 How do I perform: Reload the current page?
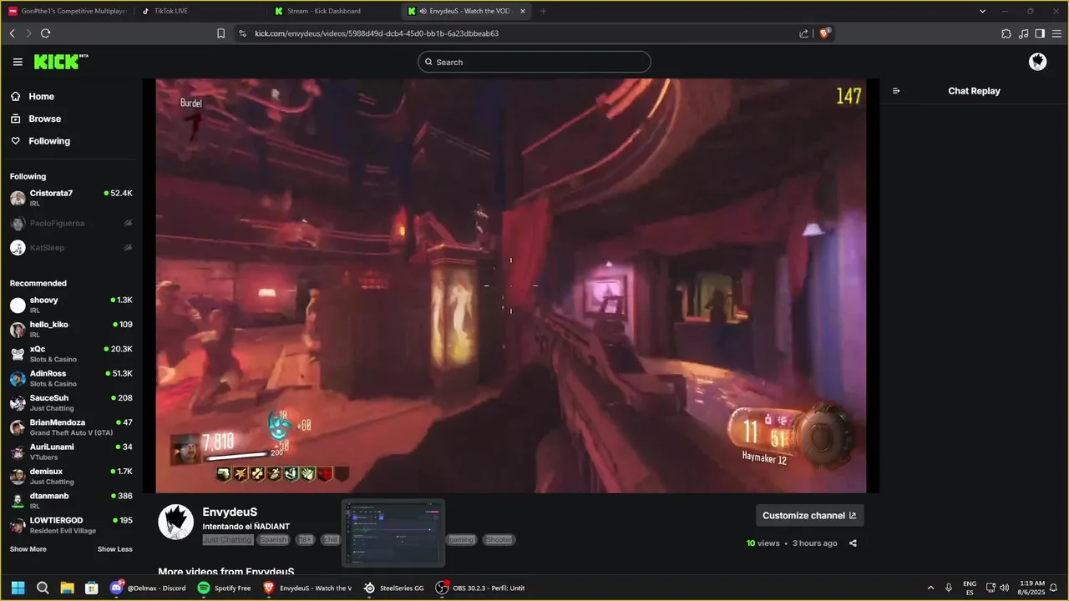click(45, 33)
